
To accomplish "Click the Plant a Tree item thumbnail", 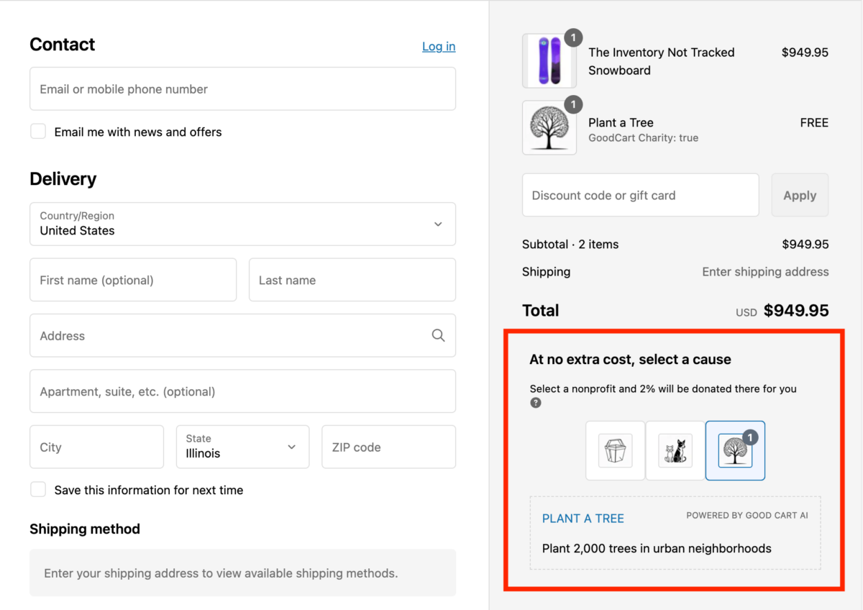I will [549, 128].
